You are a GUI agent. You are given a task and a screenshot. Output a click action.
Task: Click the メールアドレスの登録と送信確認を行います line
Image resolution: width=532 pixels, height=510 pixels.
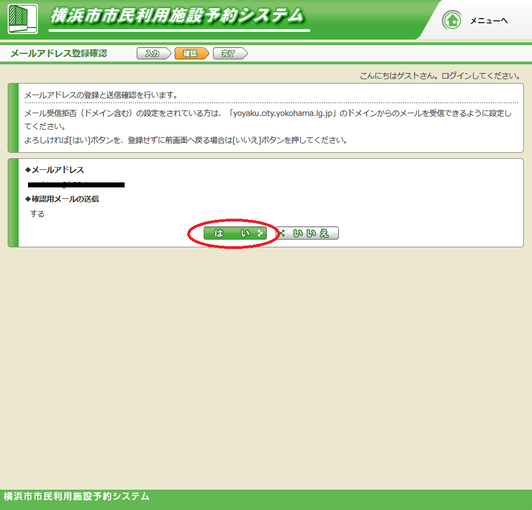pos(101,95)
